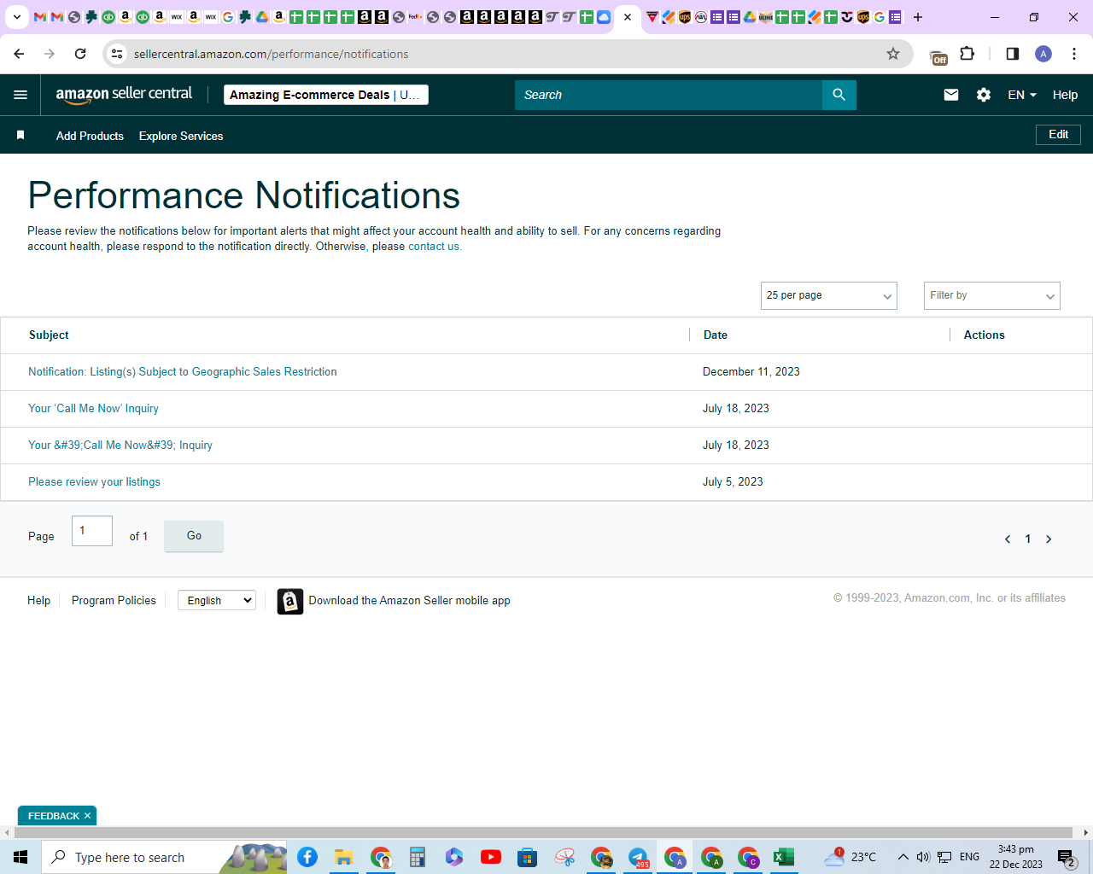Open the settings gear icon
Image resolution: width=1093 pixels, height=874 pixels.
[x=984, y=95]
